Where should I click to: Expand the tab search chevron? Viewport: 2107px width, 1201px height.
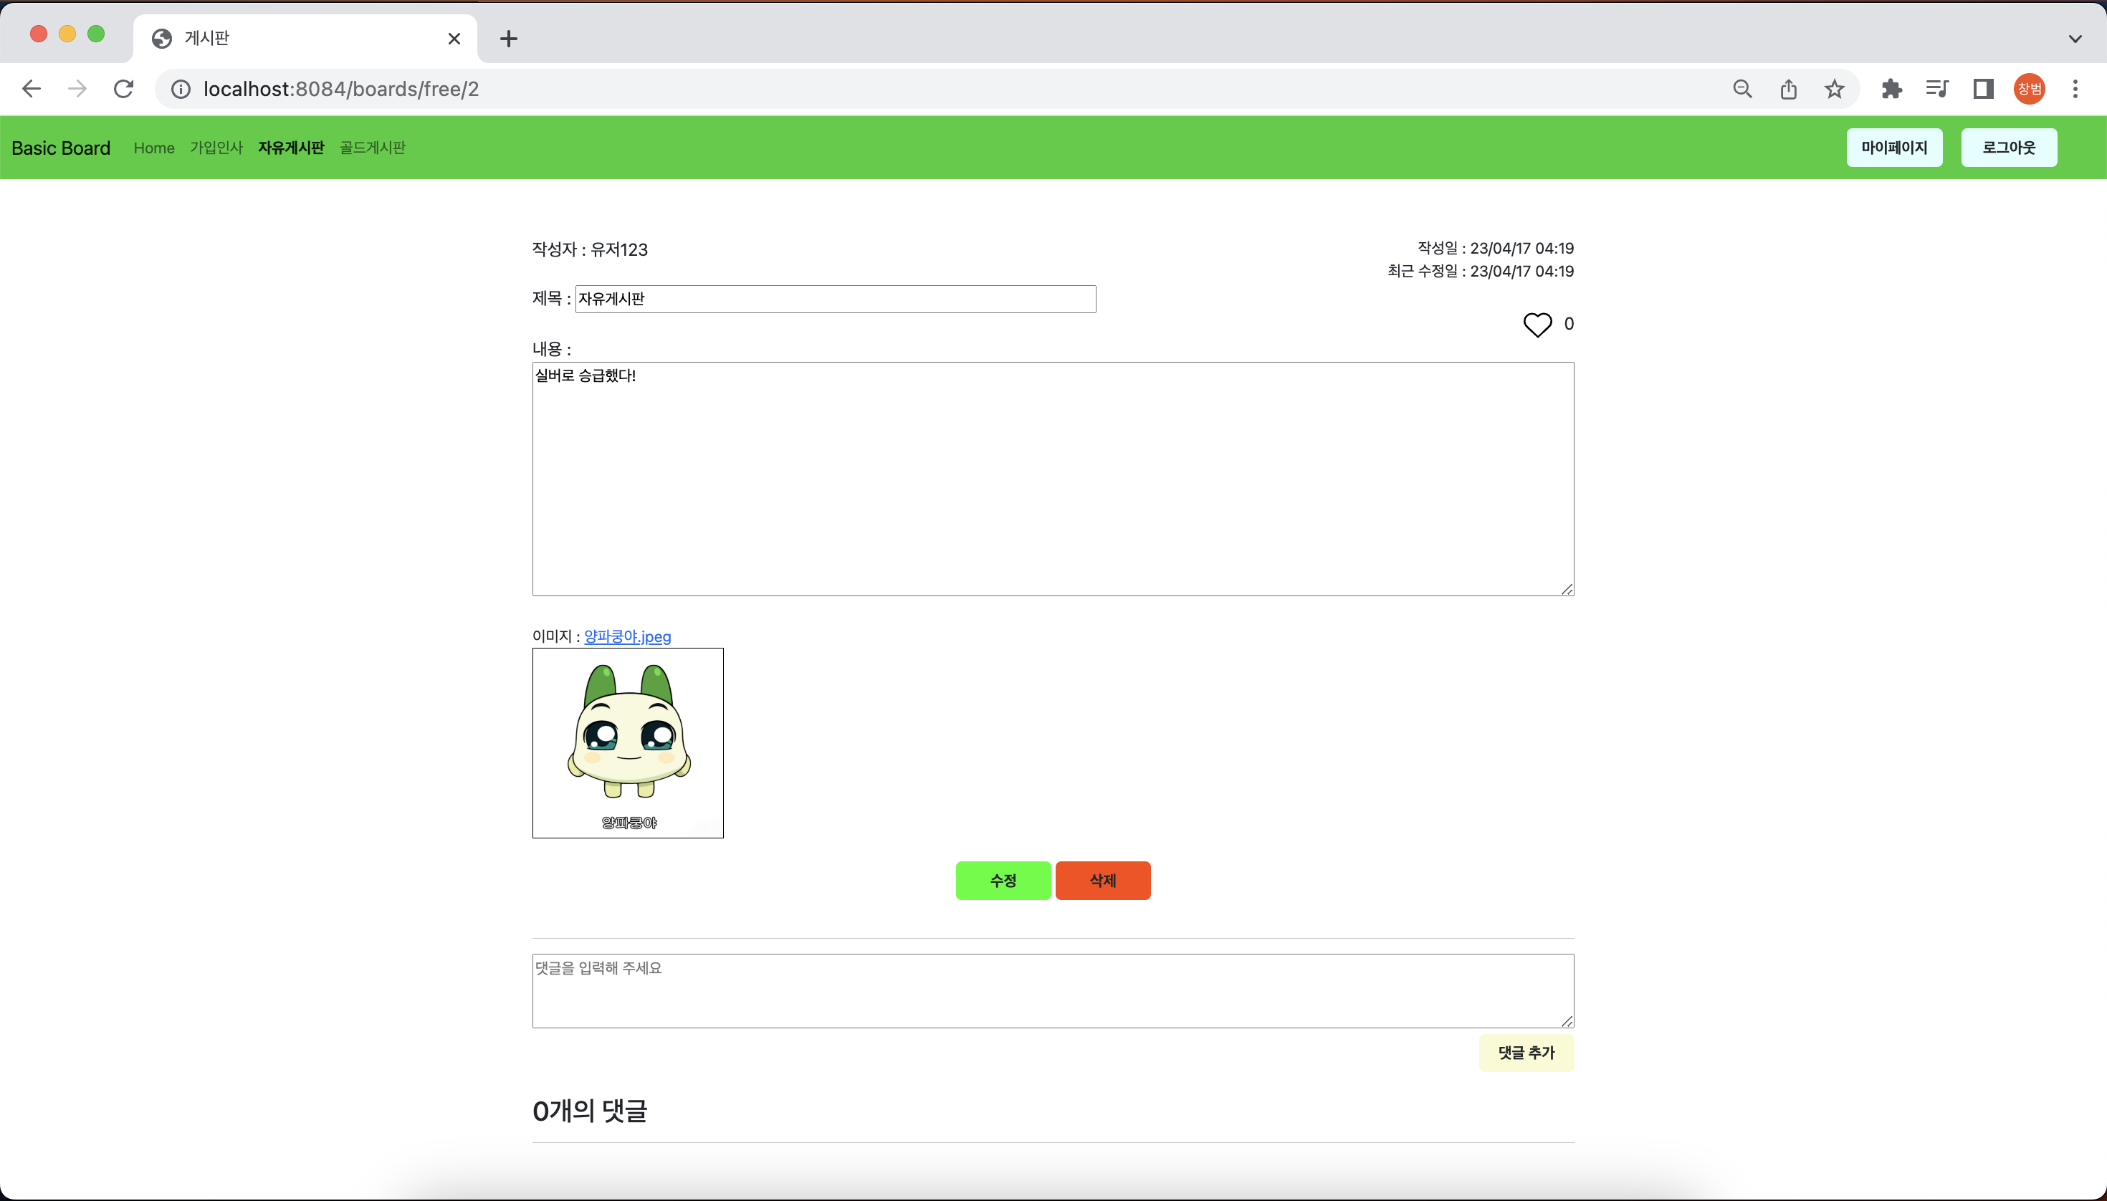[x=2075, y=39]
